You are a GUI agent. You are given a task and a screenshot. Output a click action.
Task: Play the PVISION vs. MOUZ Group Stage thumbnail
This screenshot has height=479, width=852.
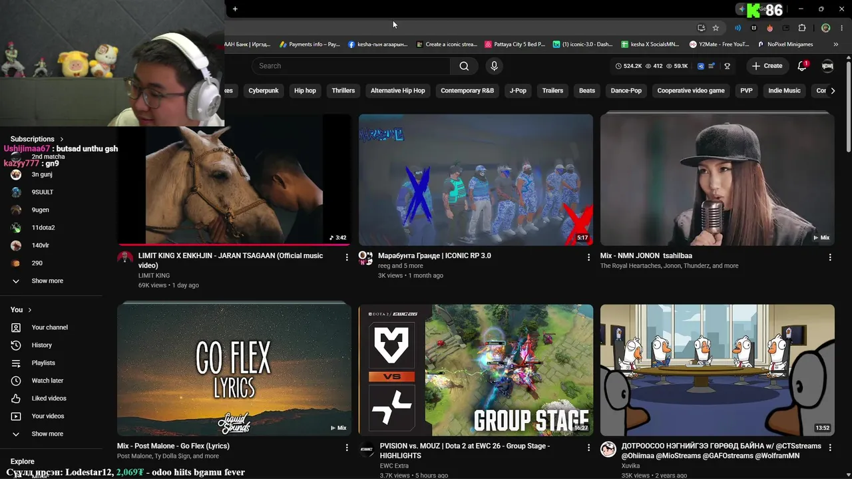(476, 370)
